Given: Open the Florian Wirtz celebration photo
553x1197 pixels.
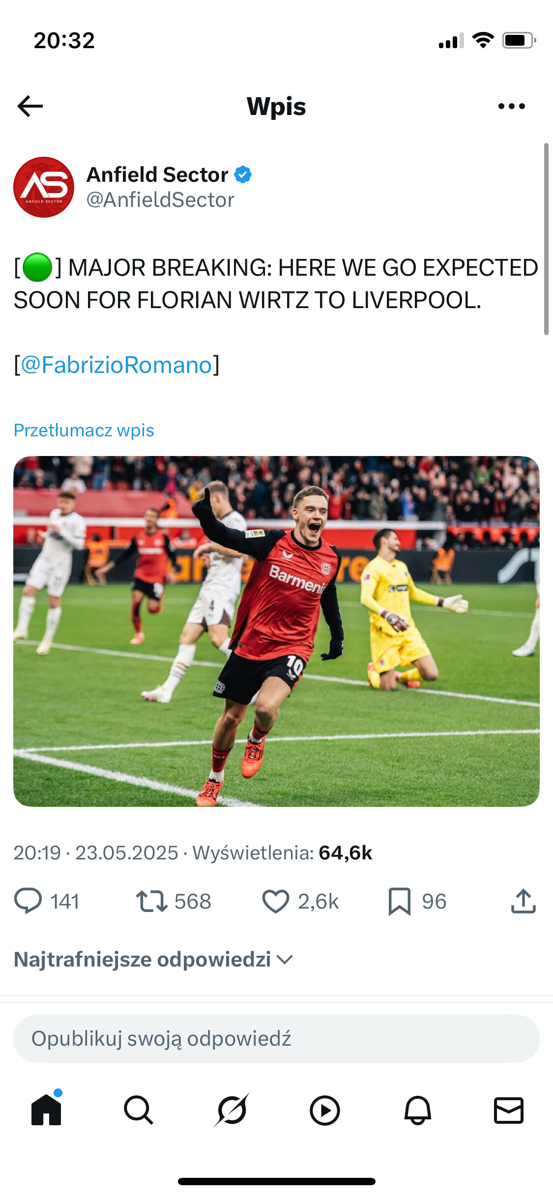Looking at the screenshot, I should click(x=276, y=631).
